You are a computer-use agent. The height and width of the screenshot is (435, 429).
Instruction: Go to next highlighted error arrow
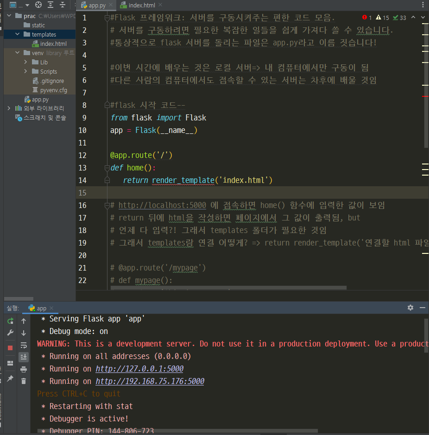tap(423, 17)
